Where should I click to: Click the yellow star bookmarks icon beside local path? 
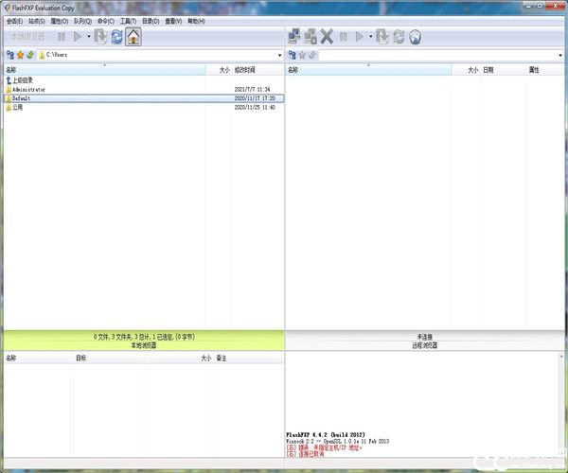click(20, 56)
